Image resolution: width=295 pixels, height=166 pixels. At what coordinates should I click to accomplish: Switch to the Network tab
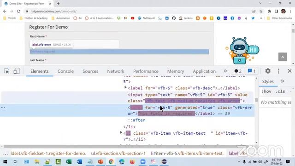[116, 71]
